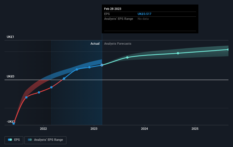
Task: Select the EPS point in mid-2022 above zero
Action: pos(77,70)
